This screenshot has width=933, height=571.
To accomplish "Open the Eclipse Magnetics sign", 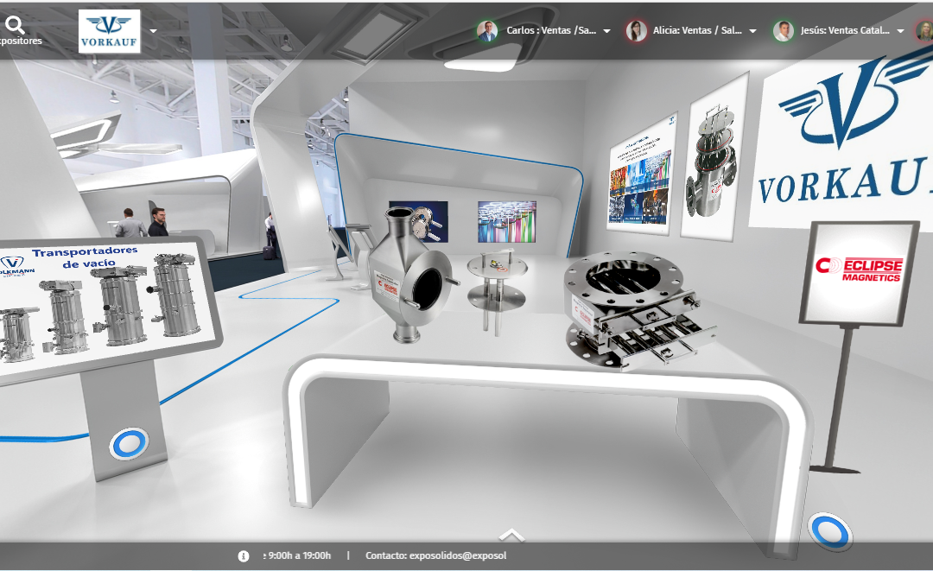I will (x=860, y=274).
